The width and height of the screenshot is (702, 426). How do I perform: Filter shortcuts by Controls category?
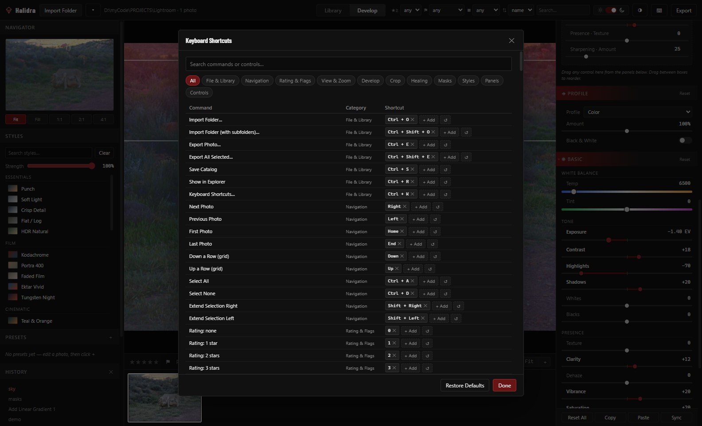pos(199,93)
